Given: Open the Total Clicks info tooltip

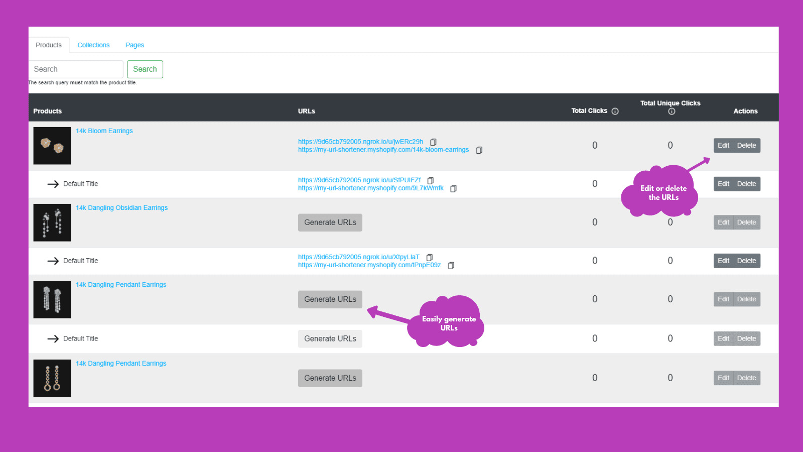Looking at the screenshot, I should pos(615,111).
